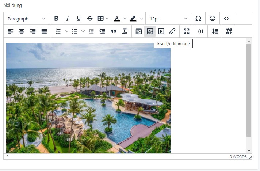Open the 12pt font size dropdown

(168, 19)
